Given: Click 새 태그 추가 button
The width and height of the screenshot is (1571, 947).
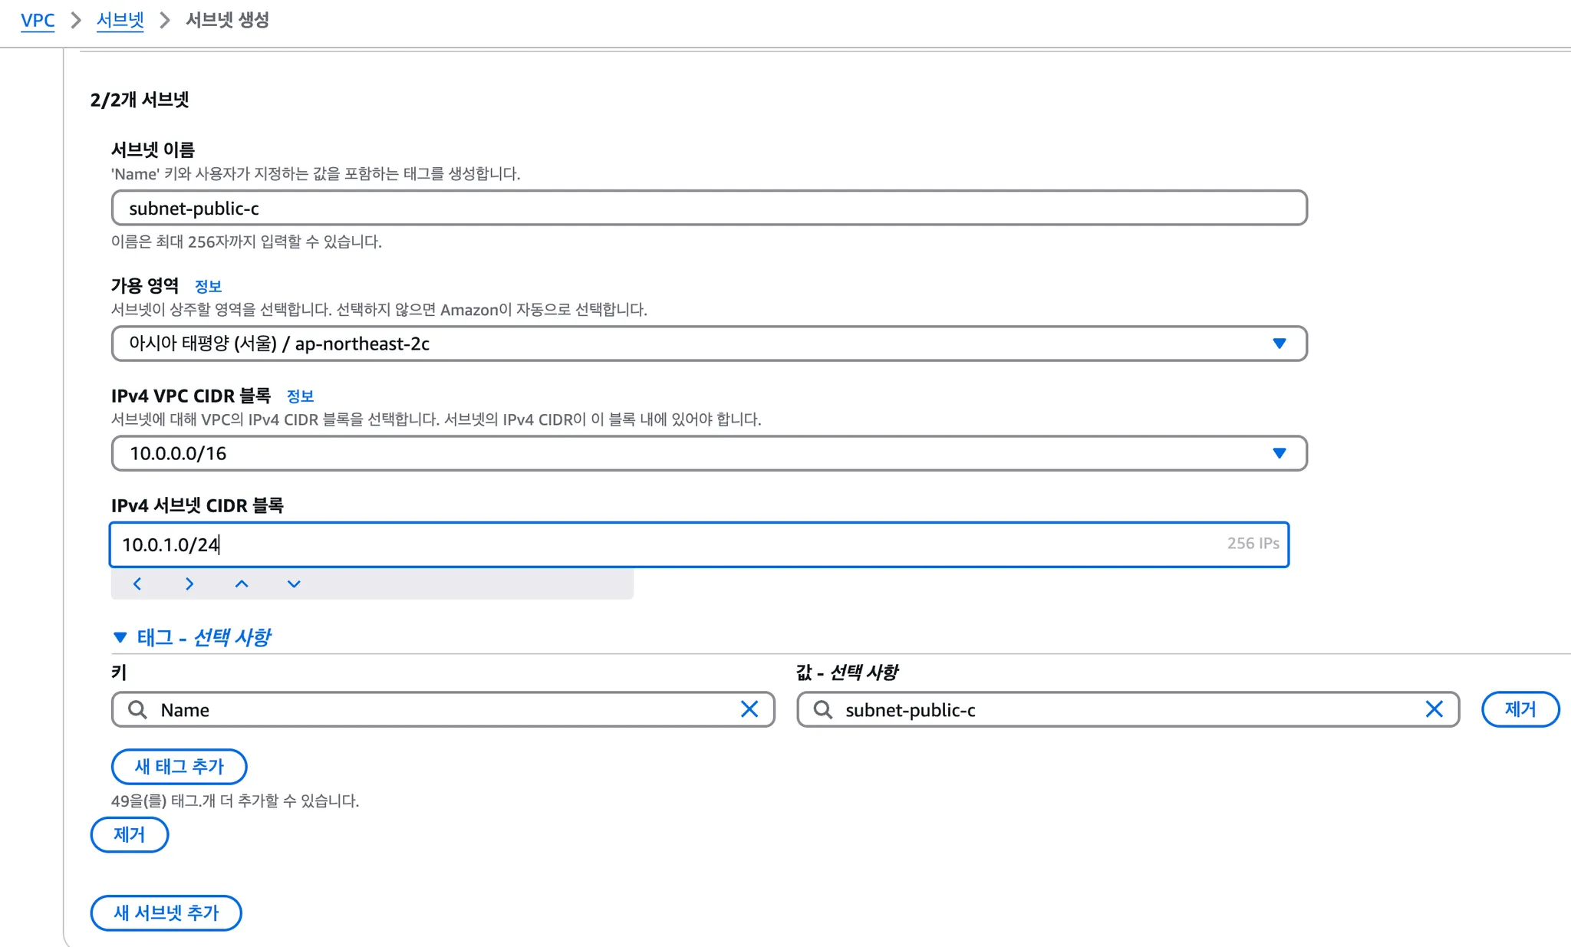Looking at the screenshot, I should tap(179, 766).
